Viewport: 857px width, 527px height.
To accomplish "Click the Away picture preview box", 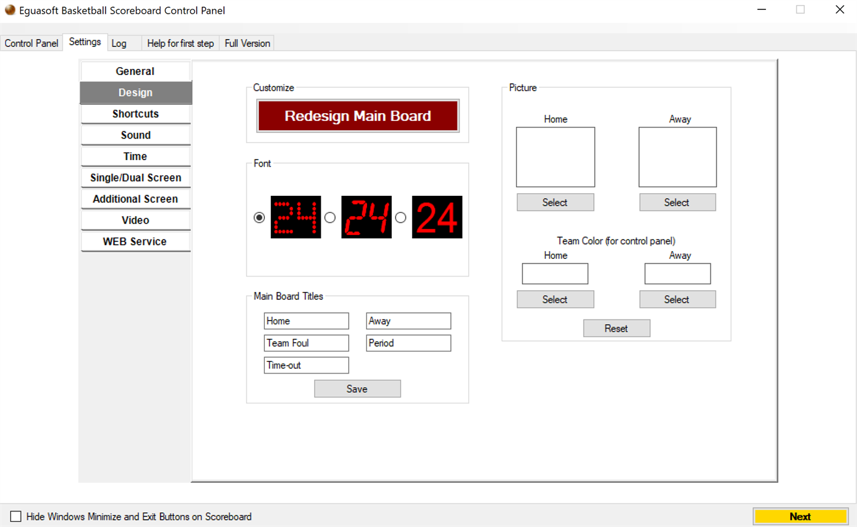I will (x=677, y=157).
